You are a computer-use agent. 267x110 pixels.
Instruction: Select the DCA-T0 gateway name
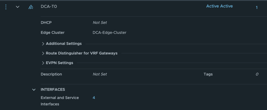49,7
